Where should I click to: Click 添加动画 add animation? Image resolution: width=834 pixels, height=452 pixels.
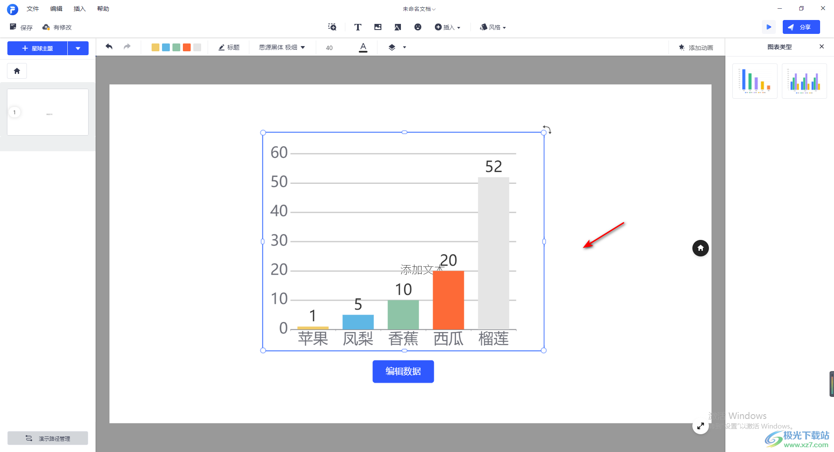click(x=696, y=47)
